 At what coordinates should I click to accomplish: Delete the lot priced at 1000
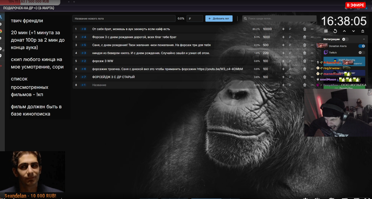(x=305, y=37)
